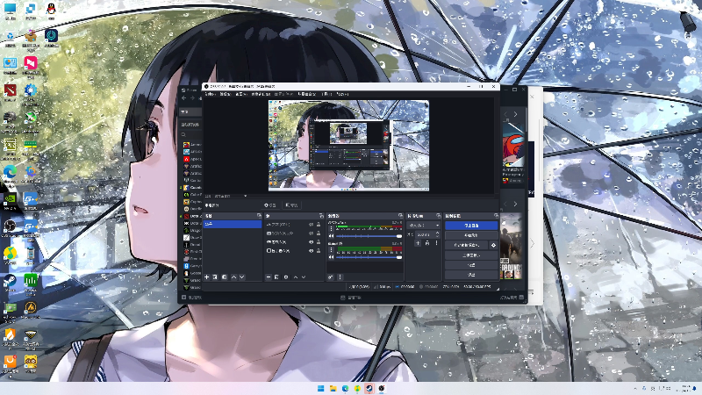Click the recording button below streaming button
The height and width of the screenshot is (395, 702).
click(471, 235)
